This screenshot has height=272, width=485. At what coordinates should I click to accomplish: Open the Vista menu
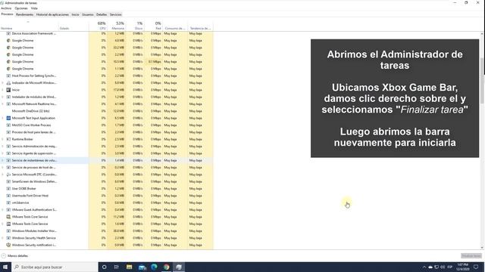coord(34,8)
